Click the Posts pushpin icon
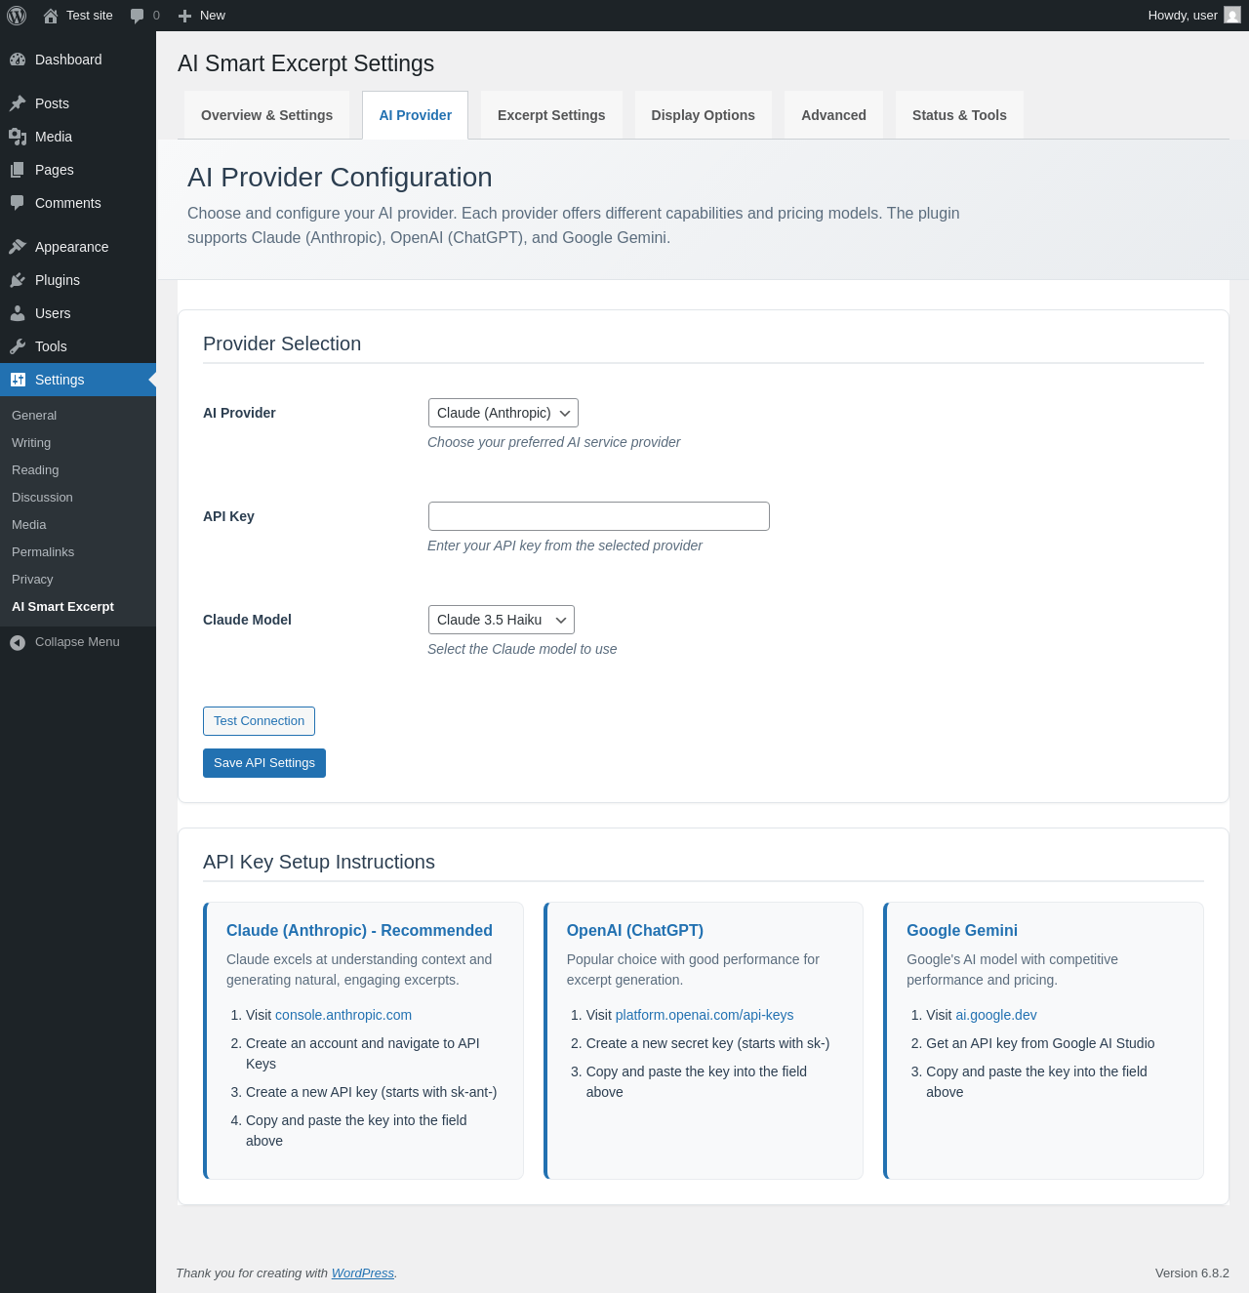1249x1293 pixels. [18, 103]
